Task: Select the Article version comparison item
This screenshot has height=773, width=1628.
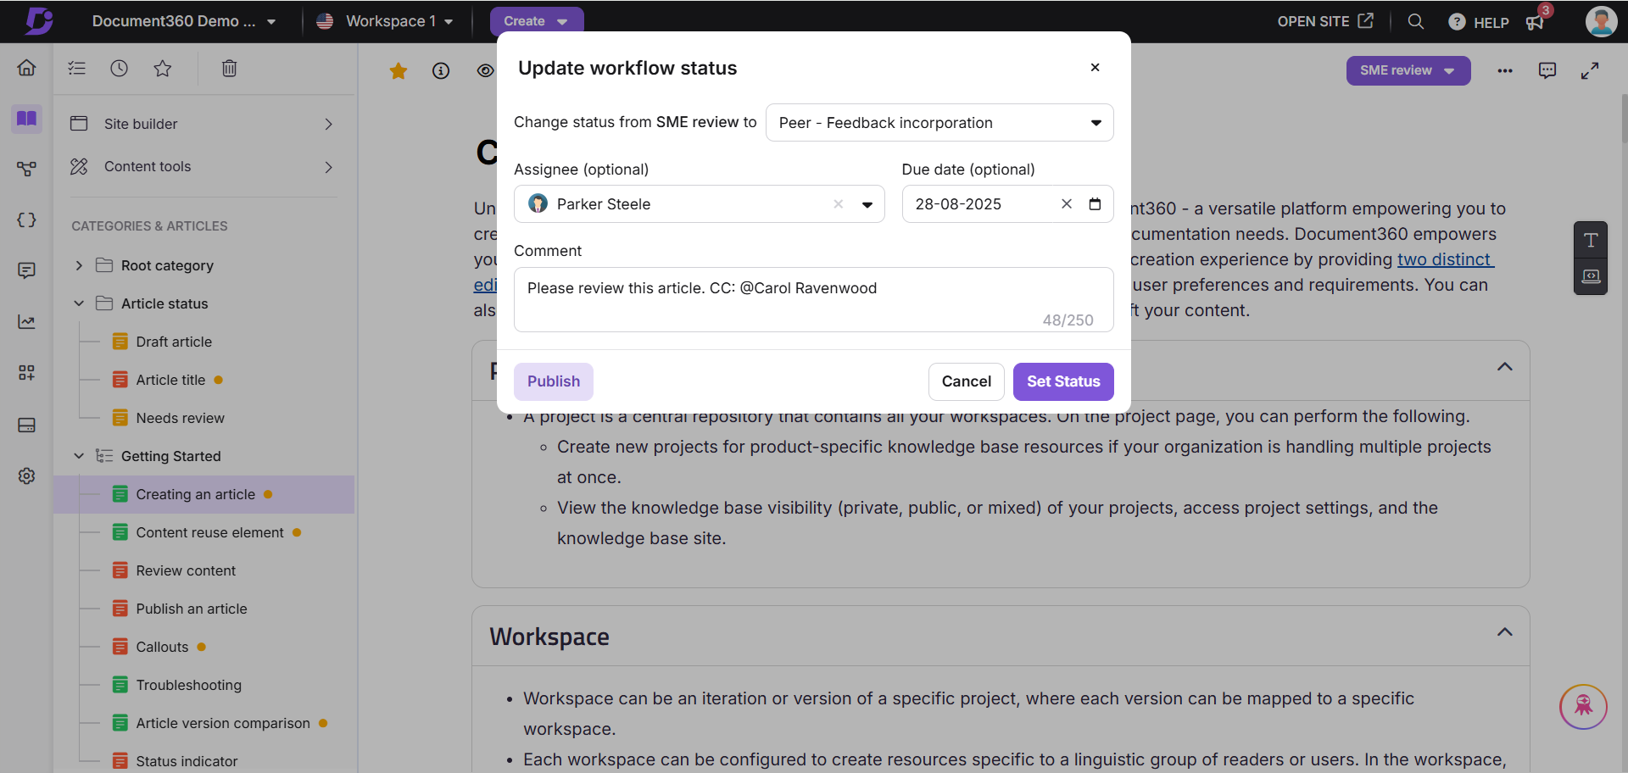Action: 223,723
